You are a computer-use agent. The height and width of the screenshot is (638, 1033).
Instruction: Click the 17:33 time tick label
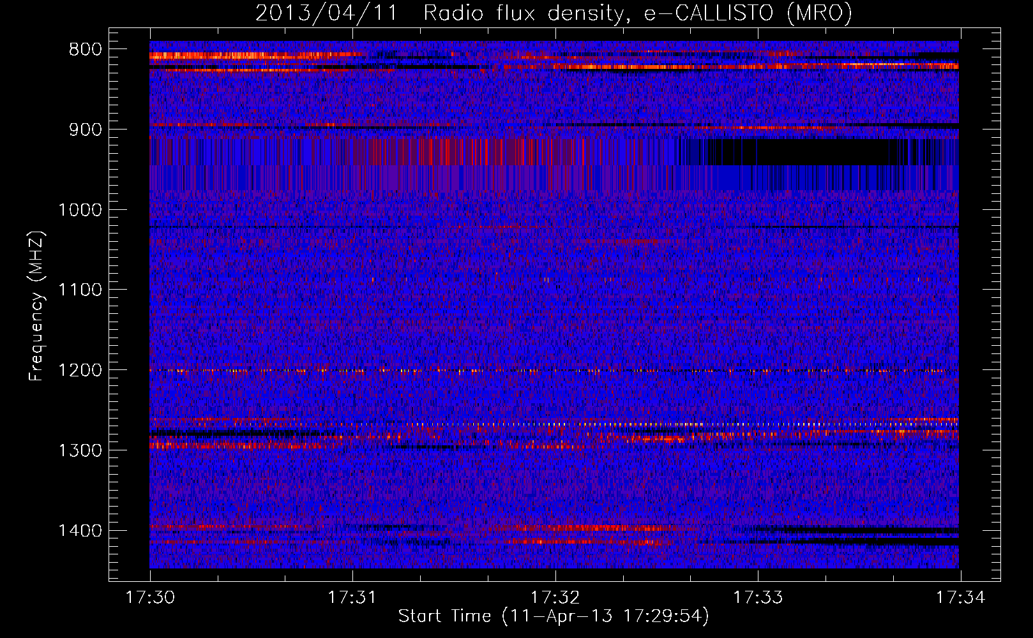[x=757, y=597]
